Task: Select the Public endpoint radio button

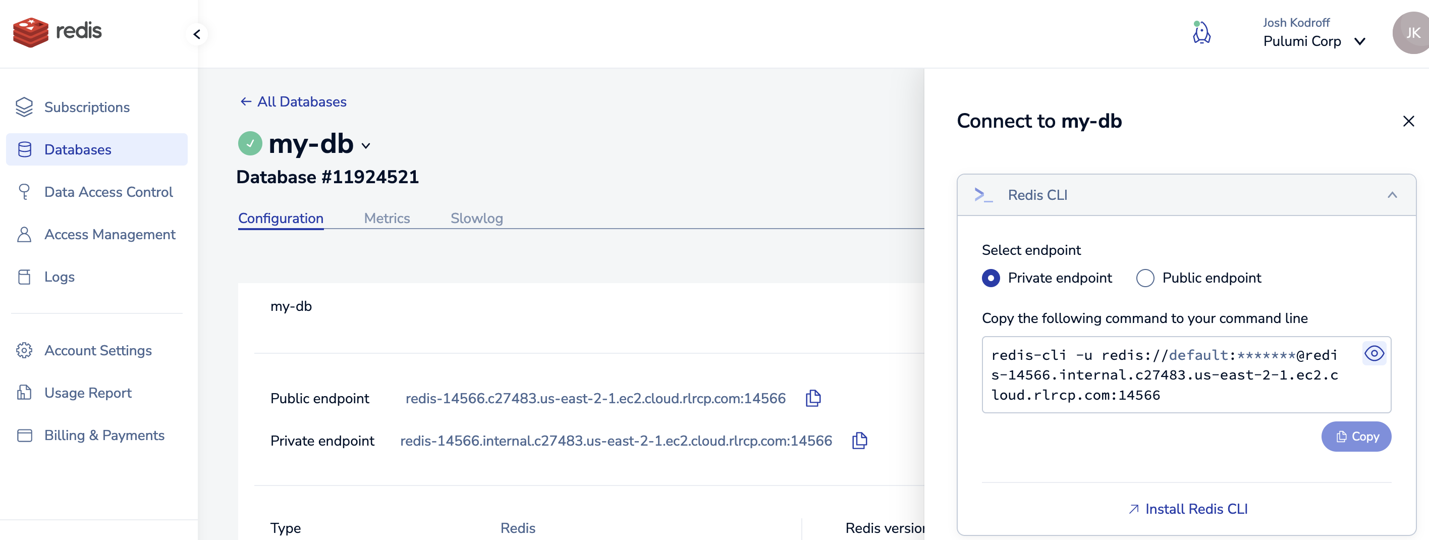Action: [x=1145, y=278]
